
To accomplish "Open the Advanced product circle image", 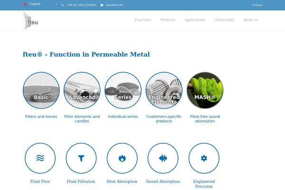I will [82, 90].
